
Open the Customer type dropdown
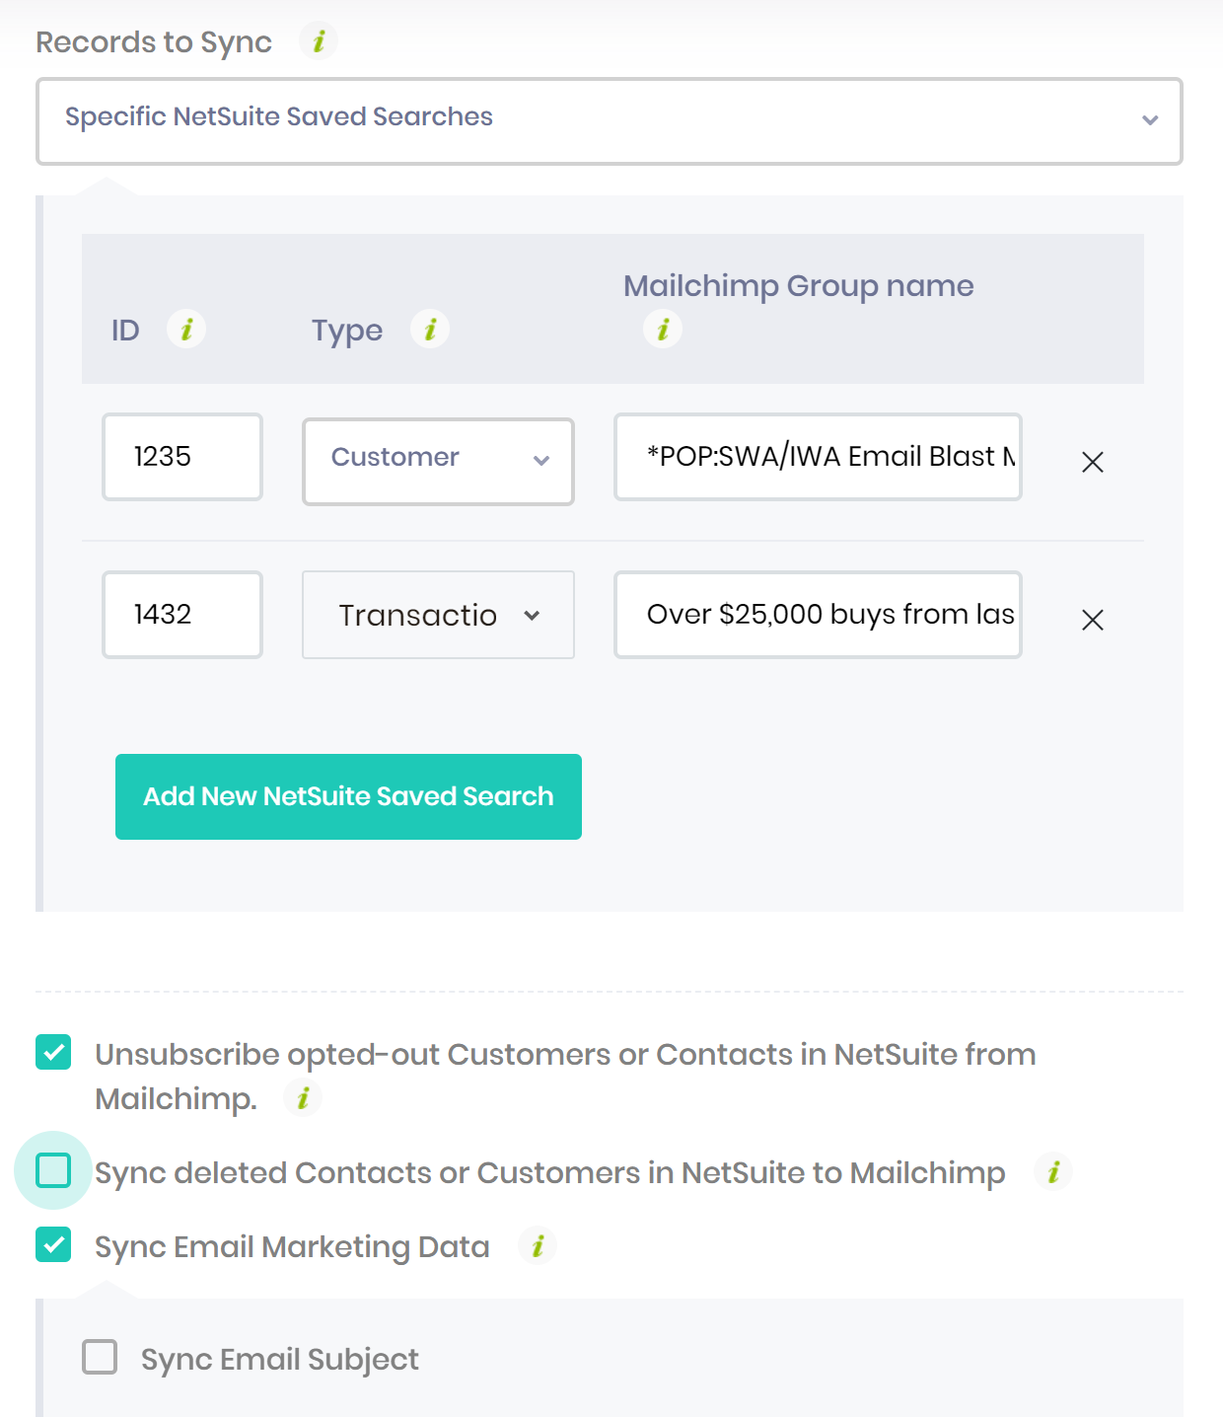(438, 461)
